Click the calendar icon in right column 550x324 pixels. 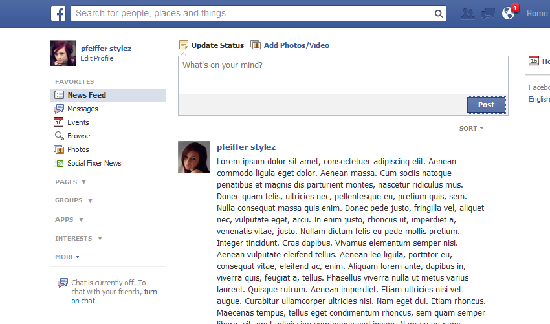[534, 61]
